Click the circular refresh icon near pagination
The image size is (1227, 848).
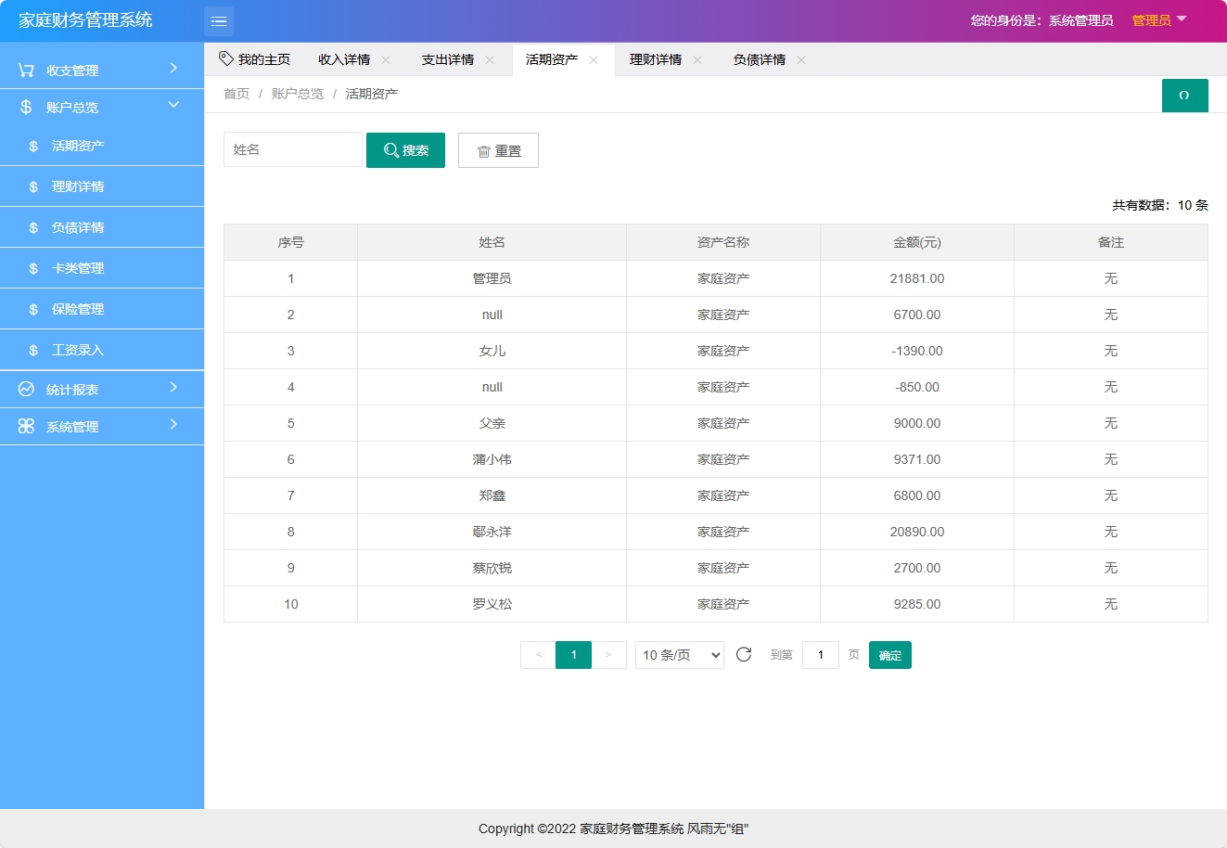click(743, 654)
